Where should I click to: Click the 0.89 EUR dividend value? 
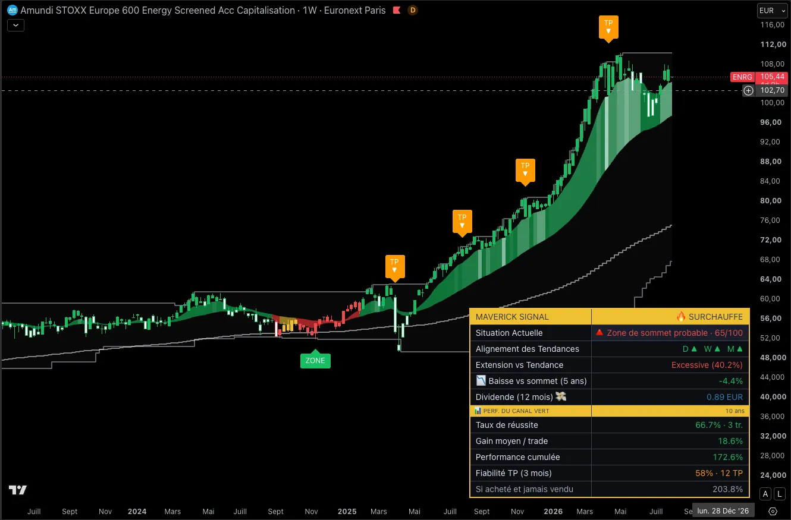(724, 397)
